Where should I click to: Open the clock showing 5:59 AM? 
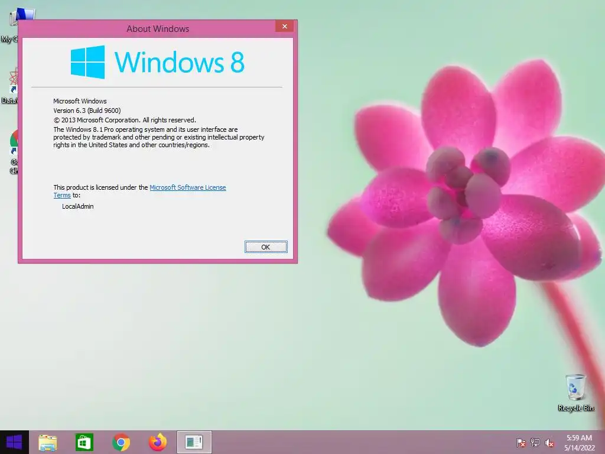pos(579,443)
